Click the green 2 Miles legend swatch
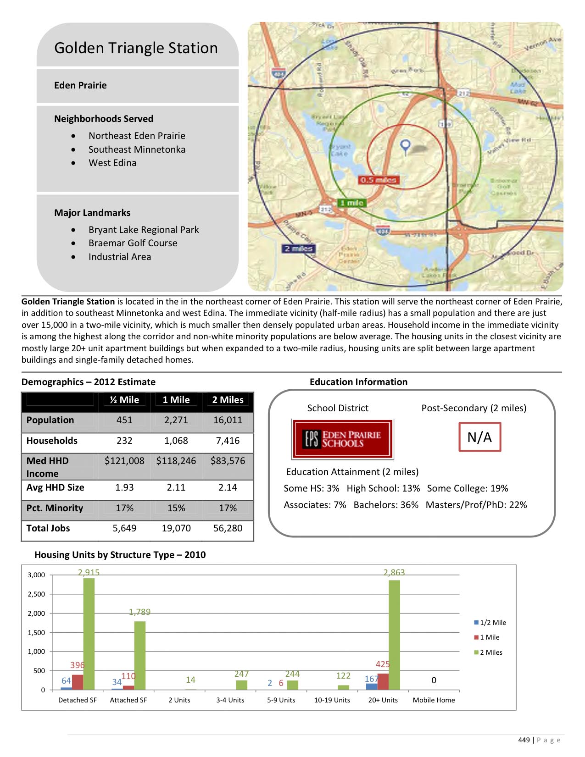The height and width of the screenshot is (757, 585). coord(476,652)
